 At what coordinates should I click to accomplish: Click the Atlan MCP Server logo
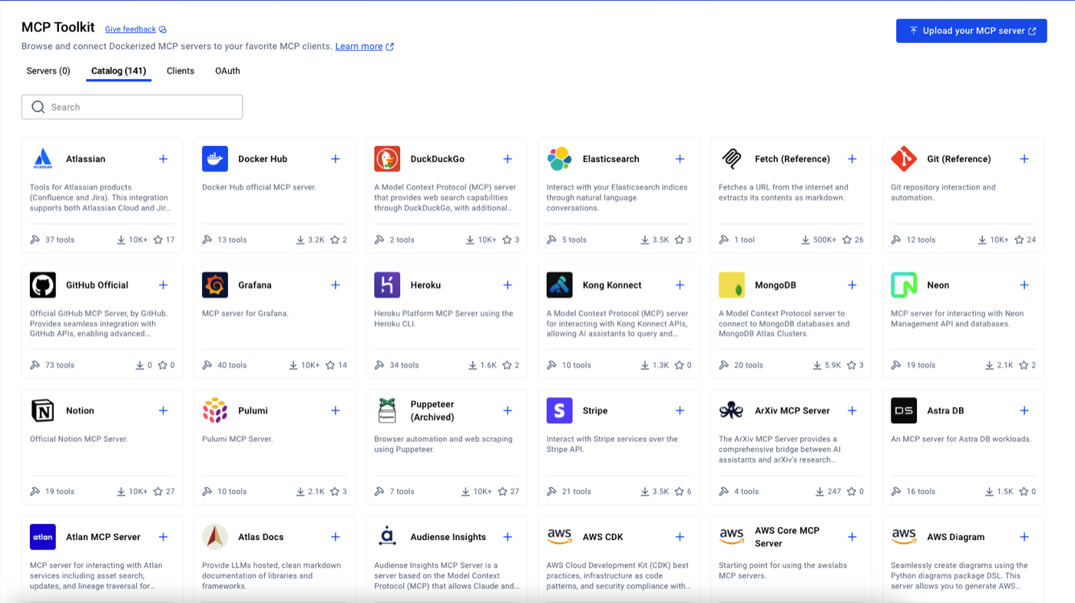pyautogui.click(x=43, y=537)
